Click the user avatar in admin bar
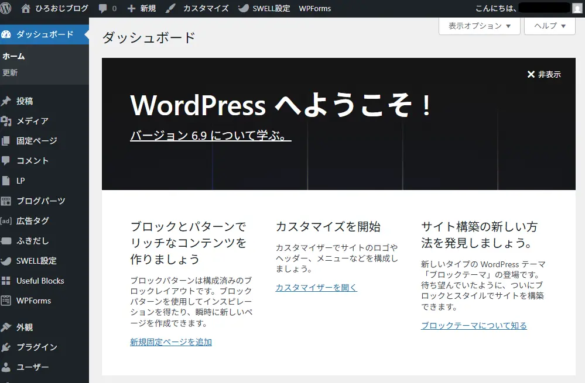The image size is (585, 383). [577, 8]
